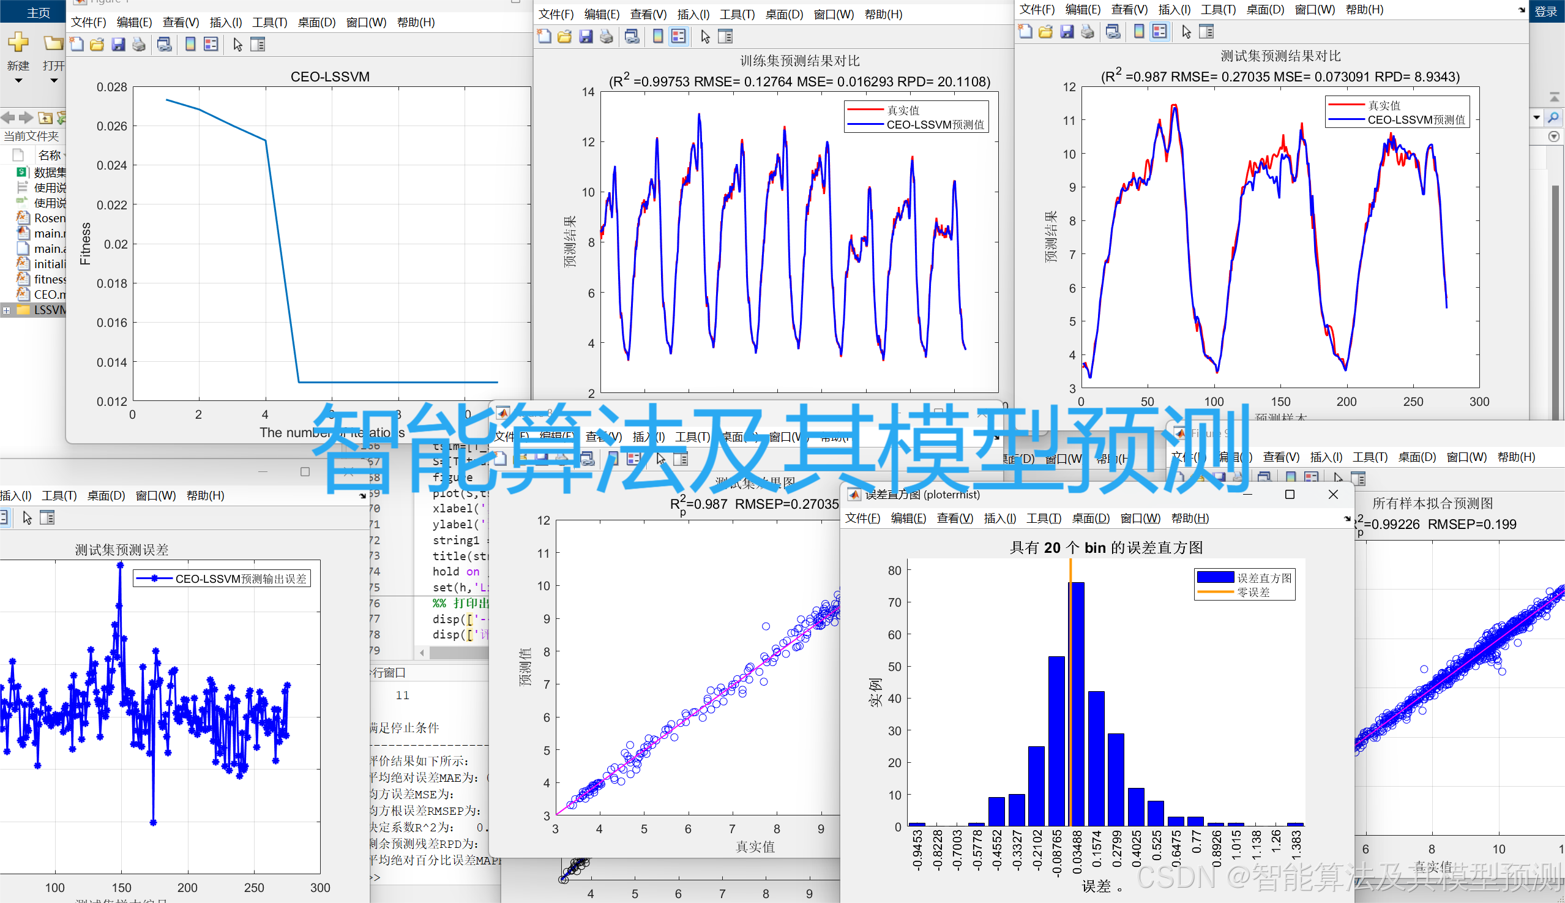
Task: Click Print icon in training set comparison figure
Action: (x=607, y=37)
